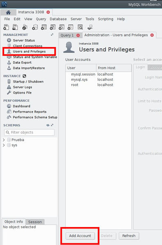162x245 pixels.
Task: Switch to the Session tab
Action: [35, 222]
